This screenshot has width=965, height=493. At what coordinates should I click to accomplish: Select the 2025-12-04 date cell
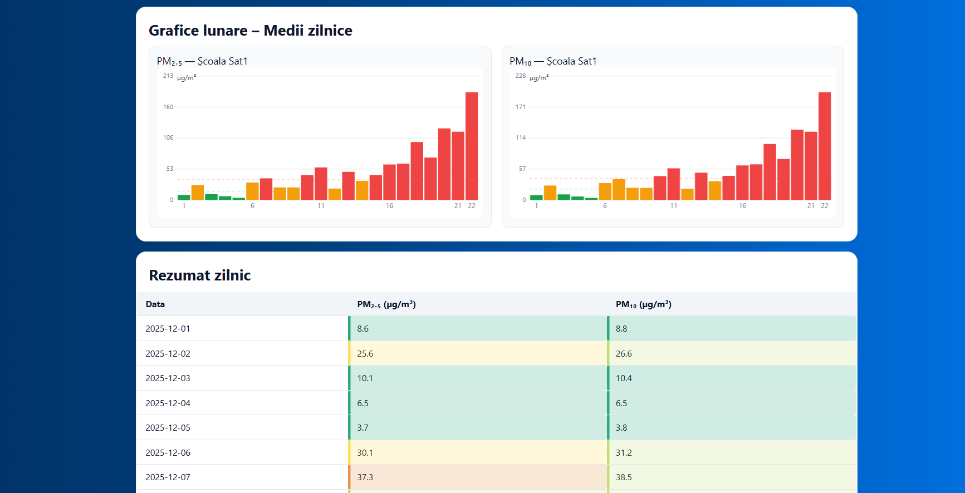[168, 403]
